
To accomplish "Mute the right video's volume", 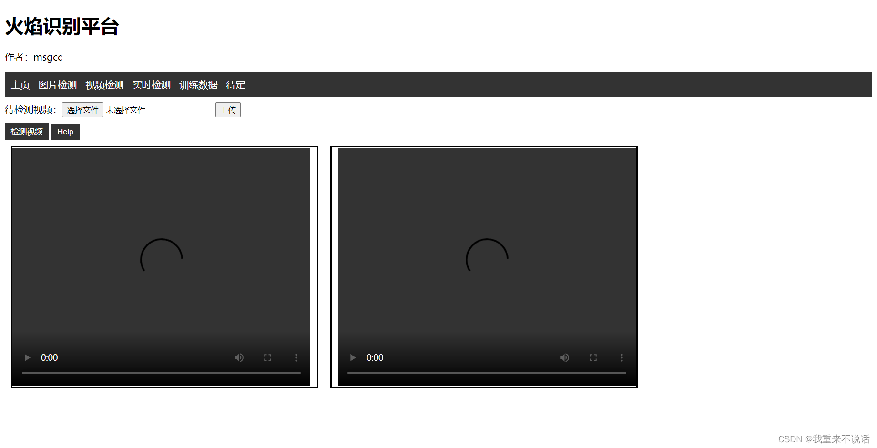I will click(x=564, y=357).
